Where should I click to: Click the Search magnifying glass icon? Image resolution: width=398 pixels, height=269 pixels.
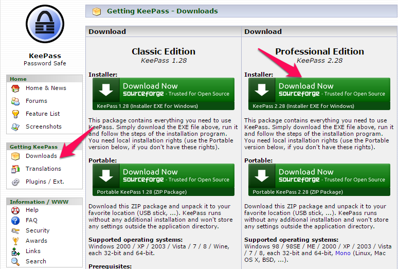coord(15,262)
